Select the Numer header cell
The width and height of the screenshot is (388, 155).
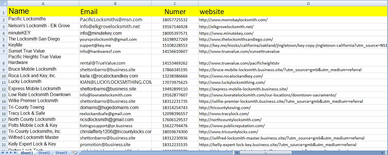[x=175, y=11]
